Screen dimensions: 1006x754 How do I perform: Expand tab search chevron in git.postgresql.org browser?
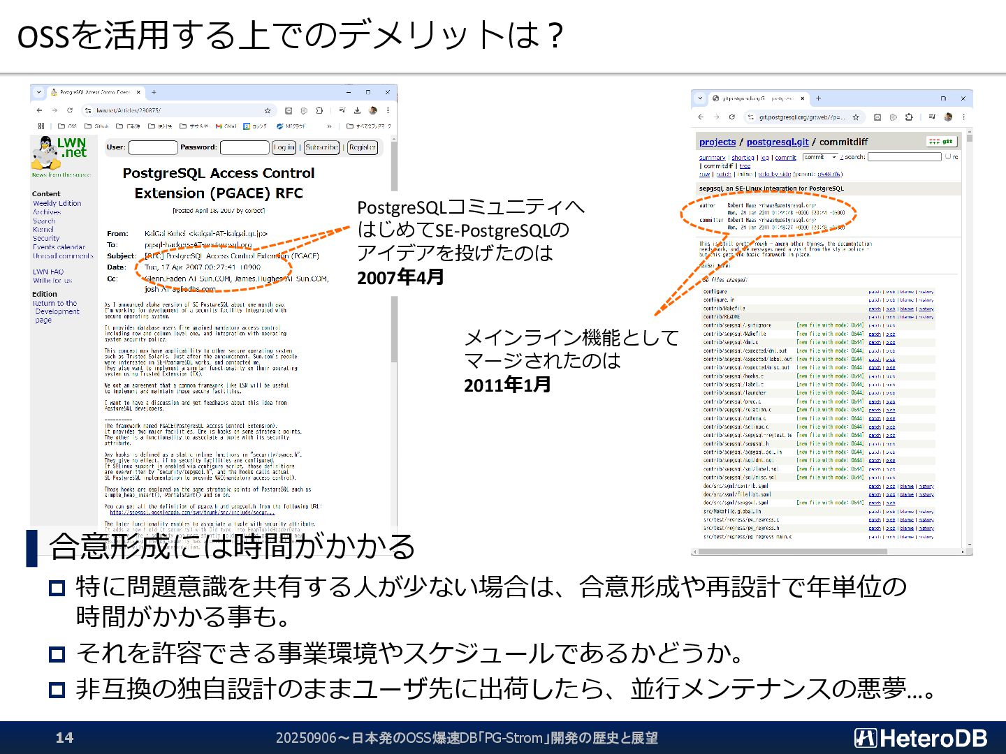click(x=700, y=98)
